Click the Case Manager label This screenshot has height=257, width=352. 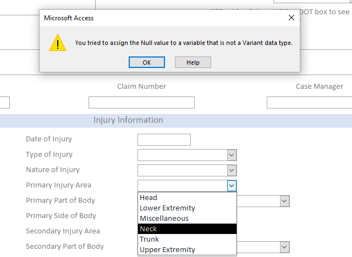click(319, 87)
